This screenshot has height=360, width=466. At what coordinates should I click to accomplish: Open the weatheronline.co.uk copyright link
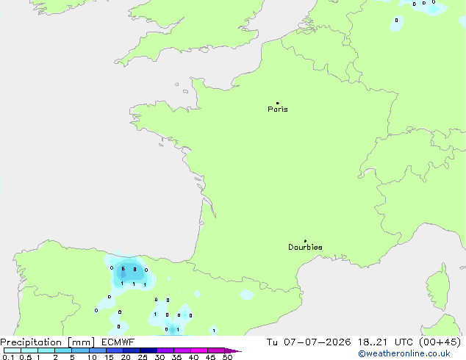[404, 353]
